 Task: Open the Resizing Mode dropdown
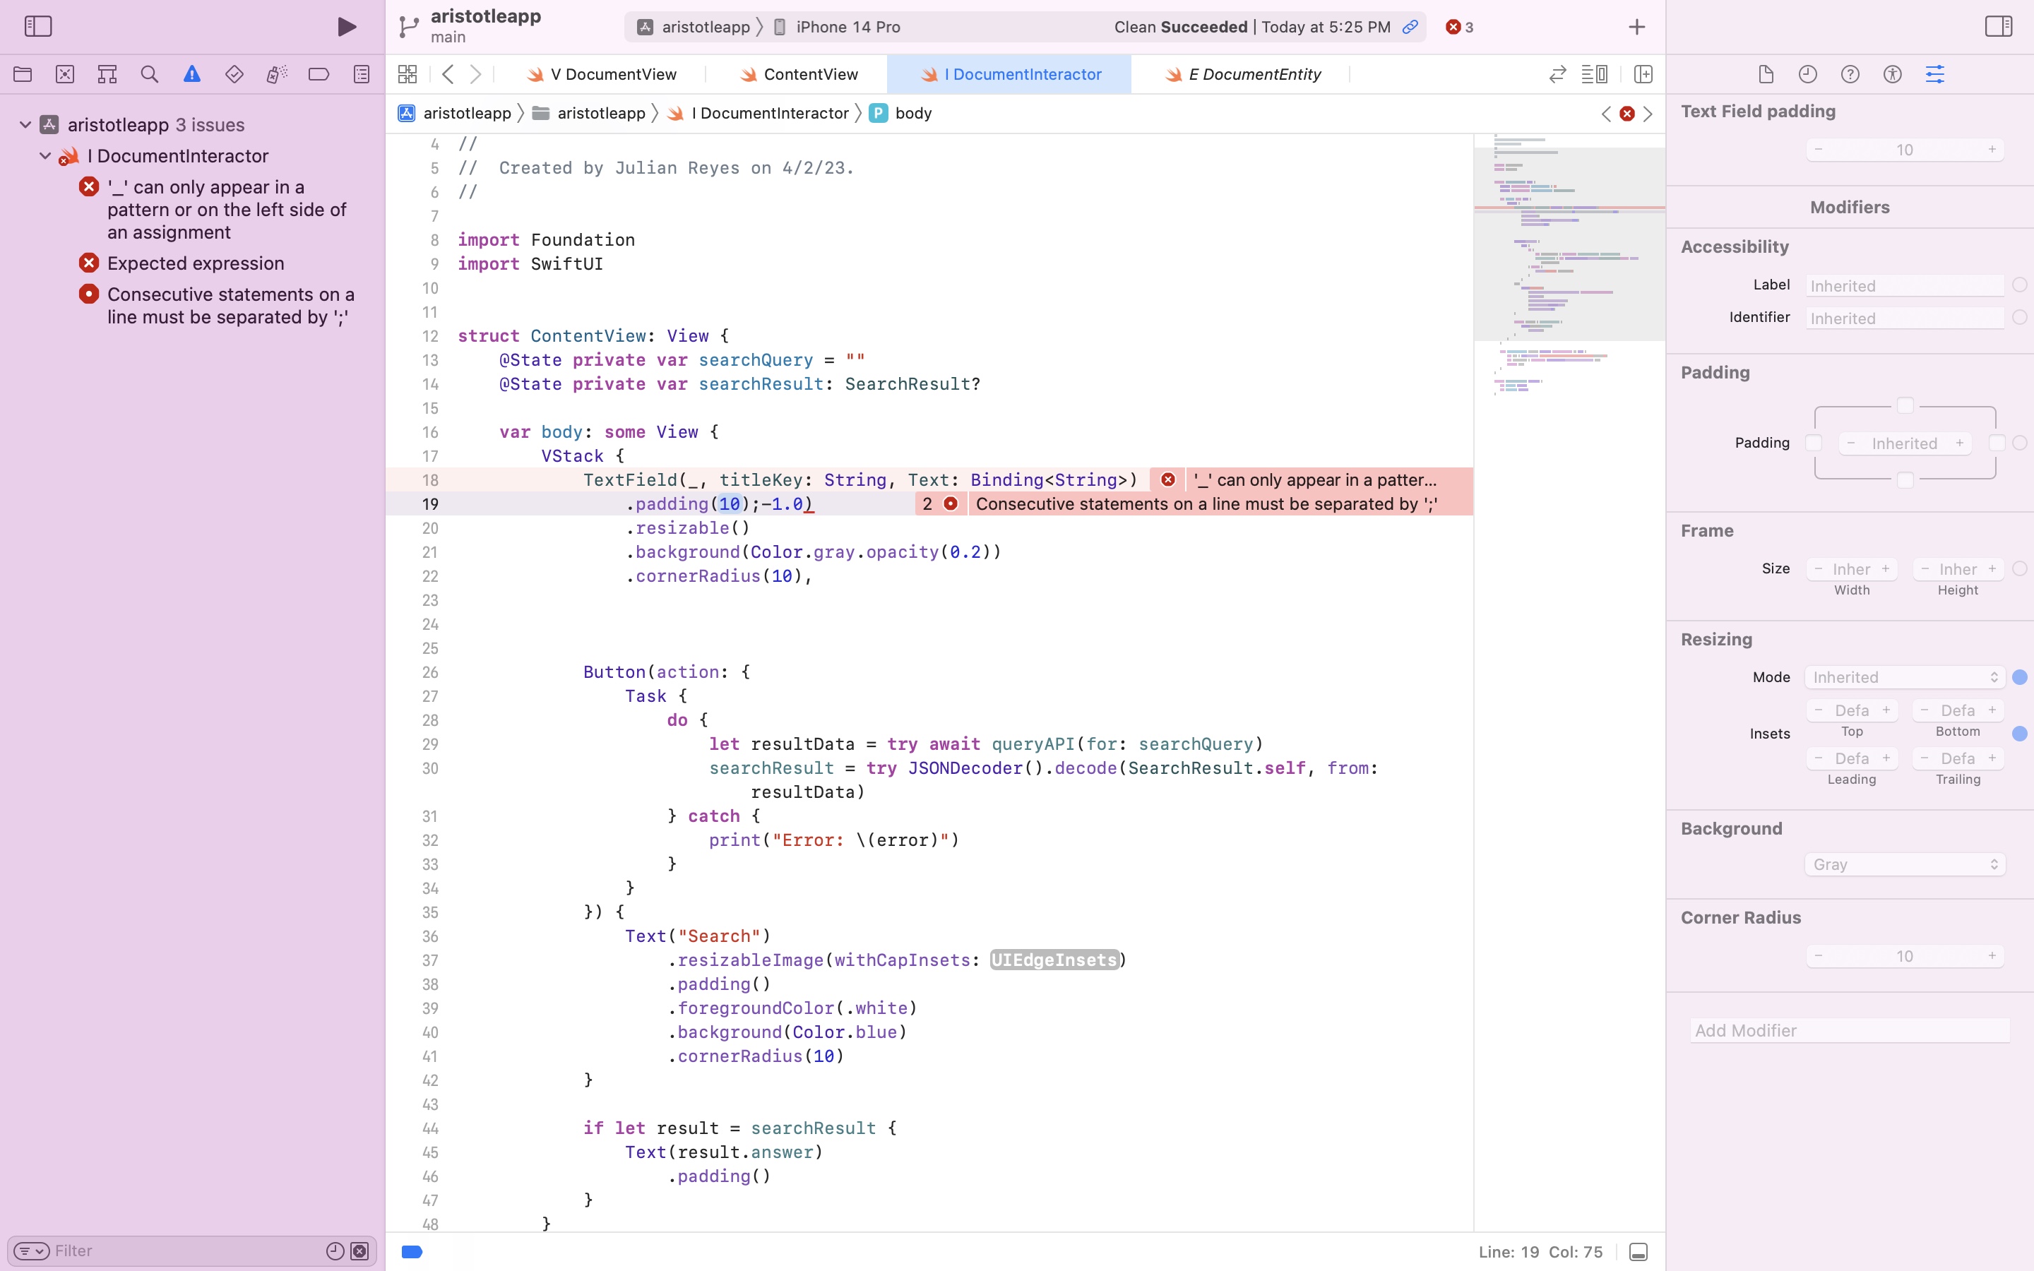[1905, 678]
